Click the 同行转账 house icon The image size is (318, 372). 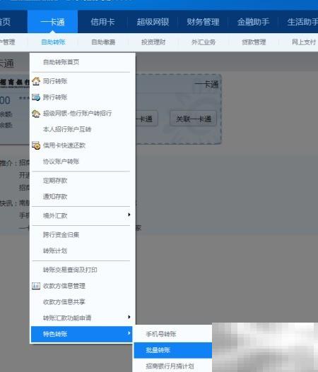click(x=36, y=81)
